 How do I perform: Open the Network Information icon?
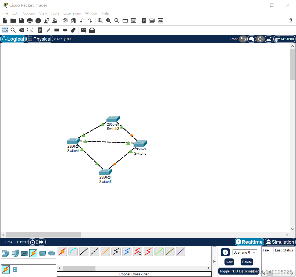pos(38,21)
